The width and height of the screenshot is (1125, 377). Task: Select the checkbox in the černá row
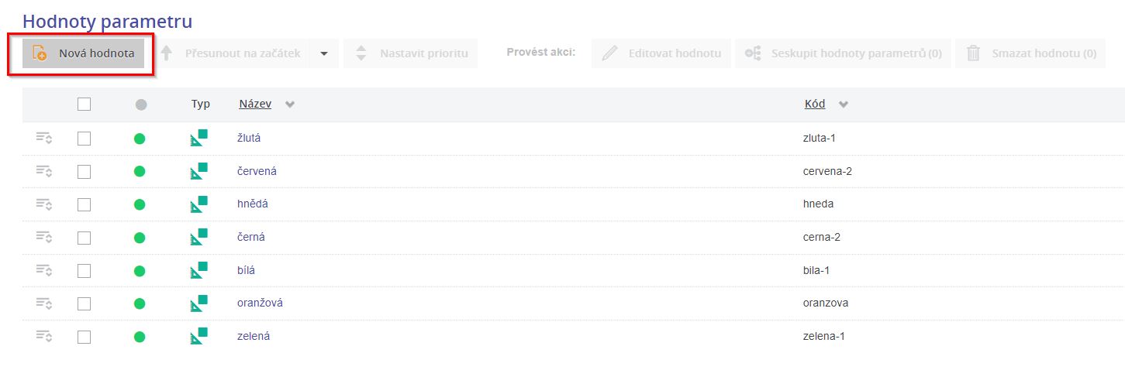85,238
